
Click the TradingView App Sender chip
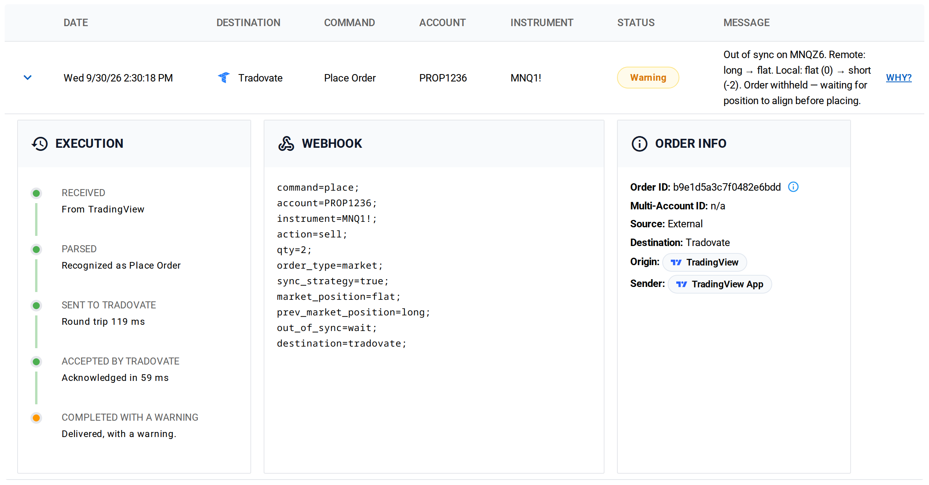pos(720,284)
